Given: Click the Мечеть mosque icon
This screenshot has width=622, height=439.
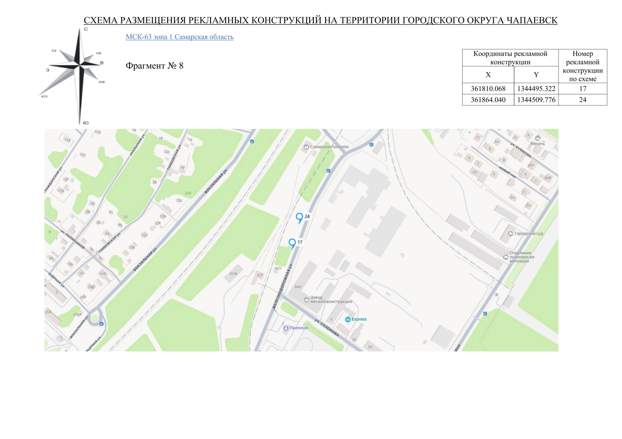Looking at the screenshot, I should coord(537,138).
